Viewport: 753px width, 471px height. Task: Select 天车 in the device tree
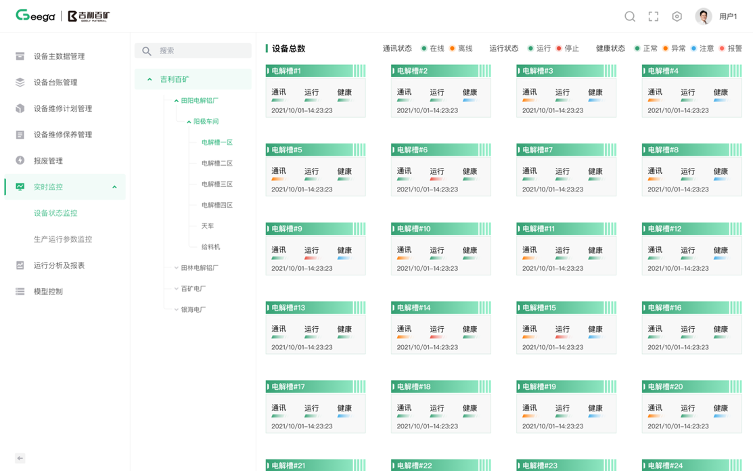[207, 226]
